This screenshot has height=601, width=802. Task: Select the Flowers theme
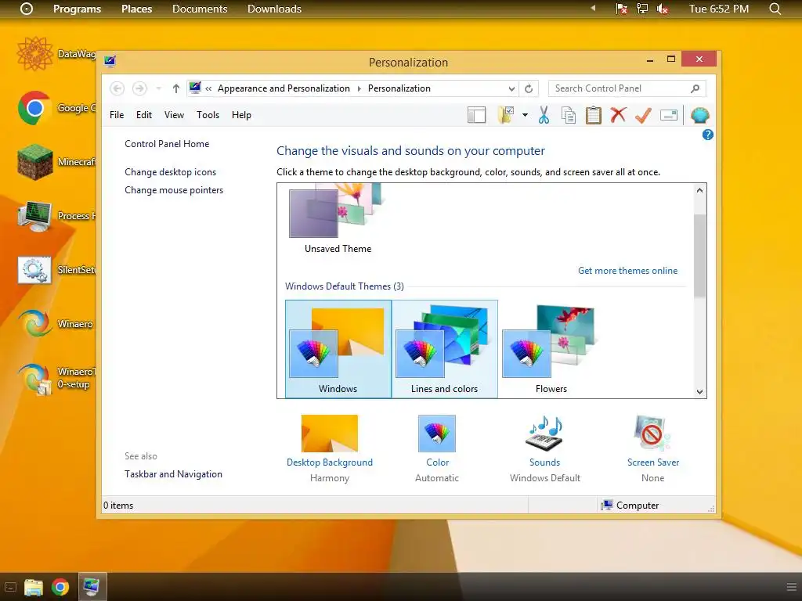[551, 349]
